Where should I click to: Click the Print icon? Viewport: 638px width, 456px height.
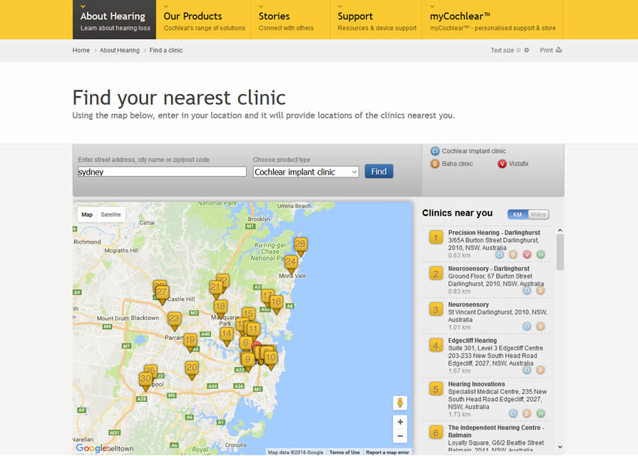559,50
